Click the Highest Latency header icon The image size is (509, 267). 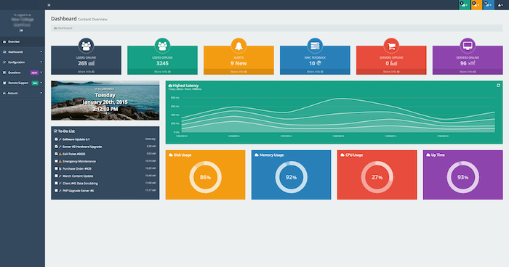(x=170, y=86)
